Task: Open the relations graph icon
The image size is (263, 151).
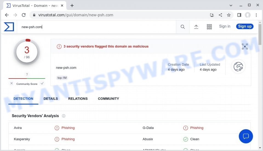Action: tap(245, 47)
